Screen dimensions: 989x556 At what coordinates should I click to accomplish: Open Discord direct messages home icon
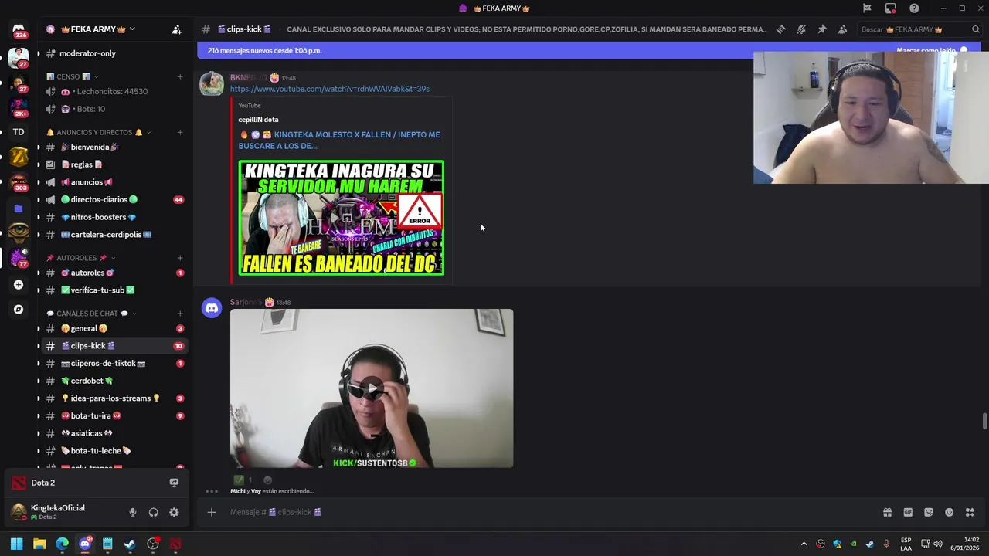[19, 29]
